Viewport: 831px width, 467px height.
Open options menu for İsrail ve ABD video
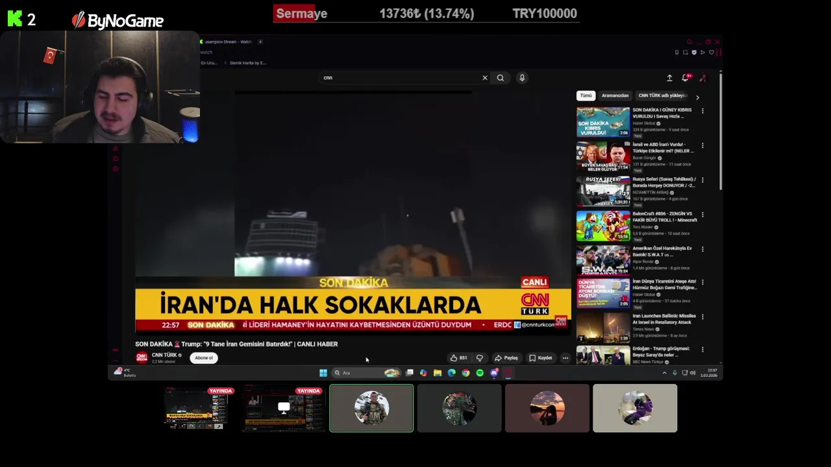702,145
